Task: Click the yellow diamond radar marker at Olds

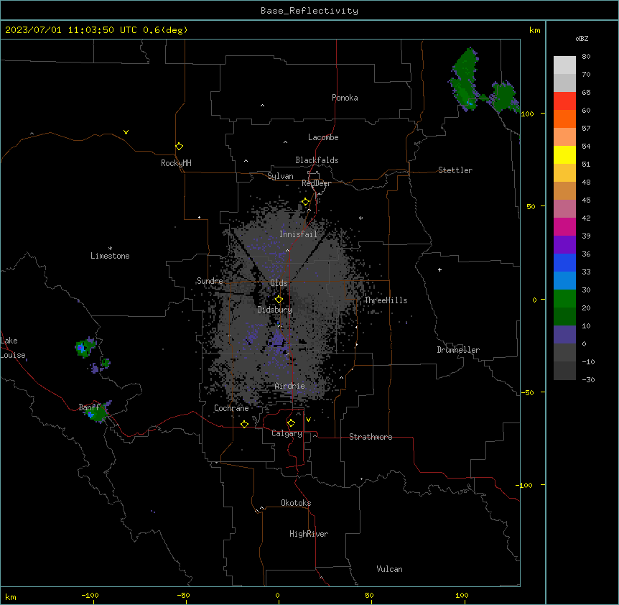Action: pos(279,300)
